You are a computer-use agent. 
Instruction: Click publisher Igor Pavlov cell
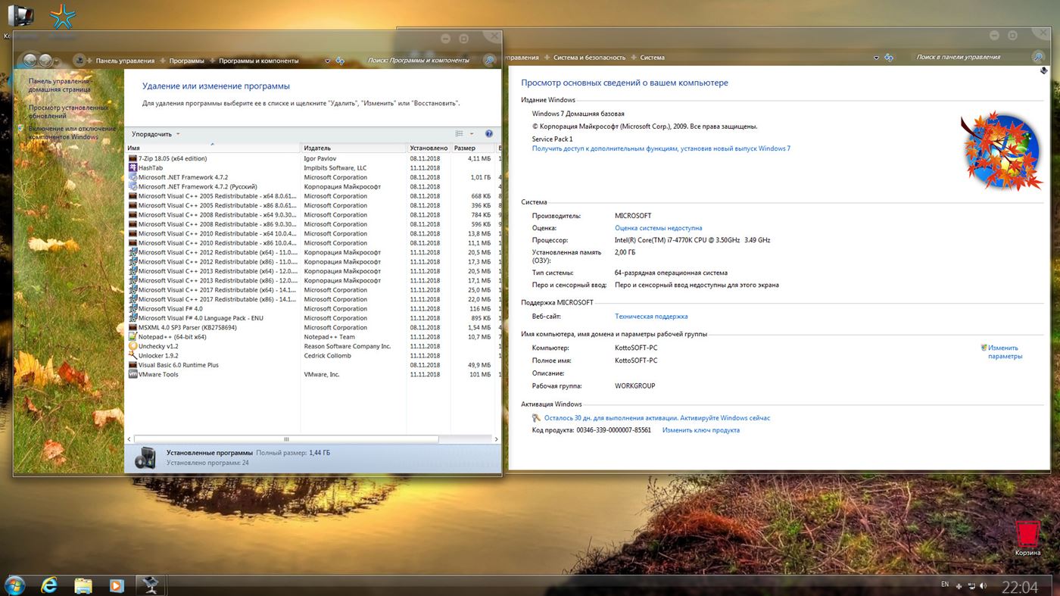[320, 158]
